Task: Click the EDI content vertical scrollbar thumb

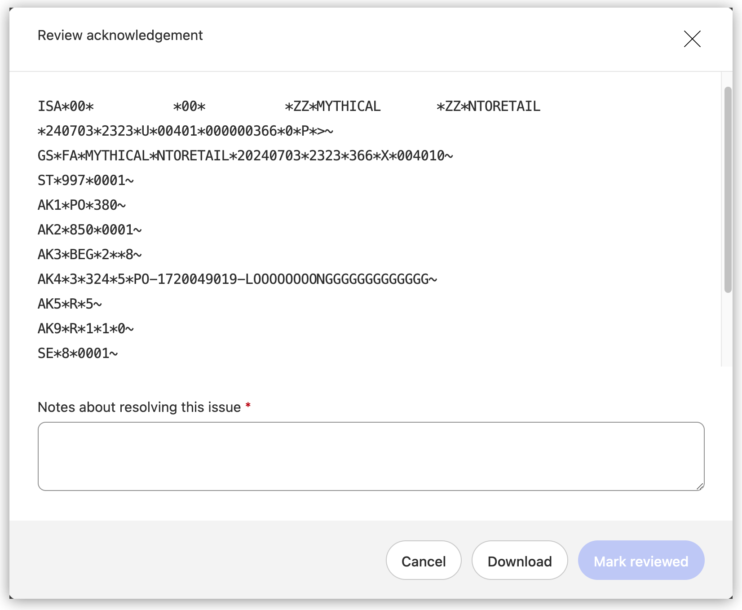Action: tap(728, 189)
